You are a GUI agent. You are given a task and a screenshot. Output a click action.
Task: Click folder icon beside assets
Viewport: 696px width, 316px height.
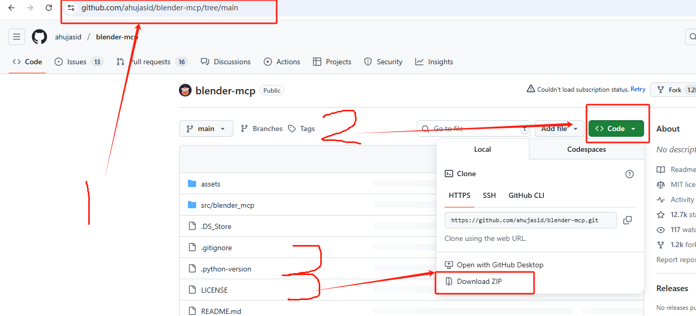[192, 184]
